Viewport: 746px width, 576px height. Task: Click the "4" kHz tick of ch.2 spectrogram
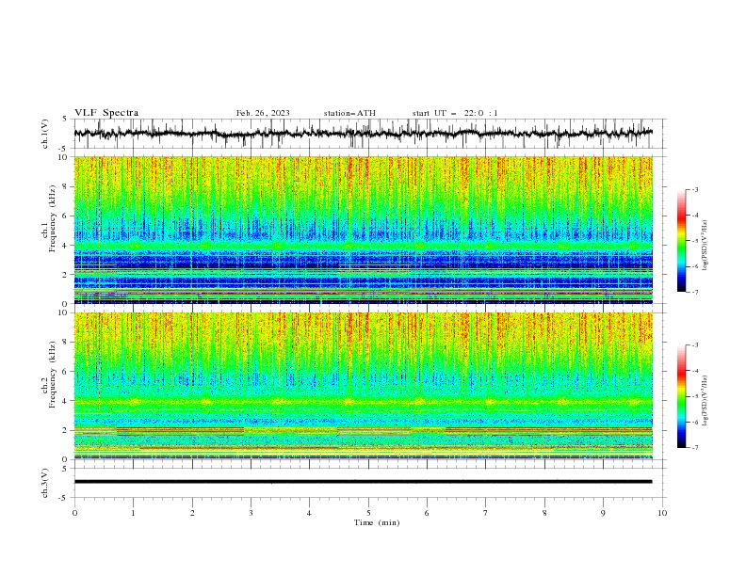point(66,401)
